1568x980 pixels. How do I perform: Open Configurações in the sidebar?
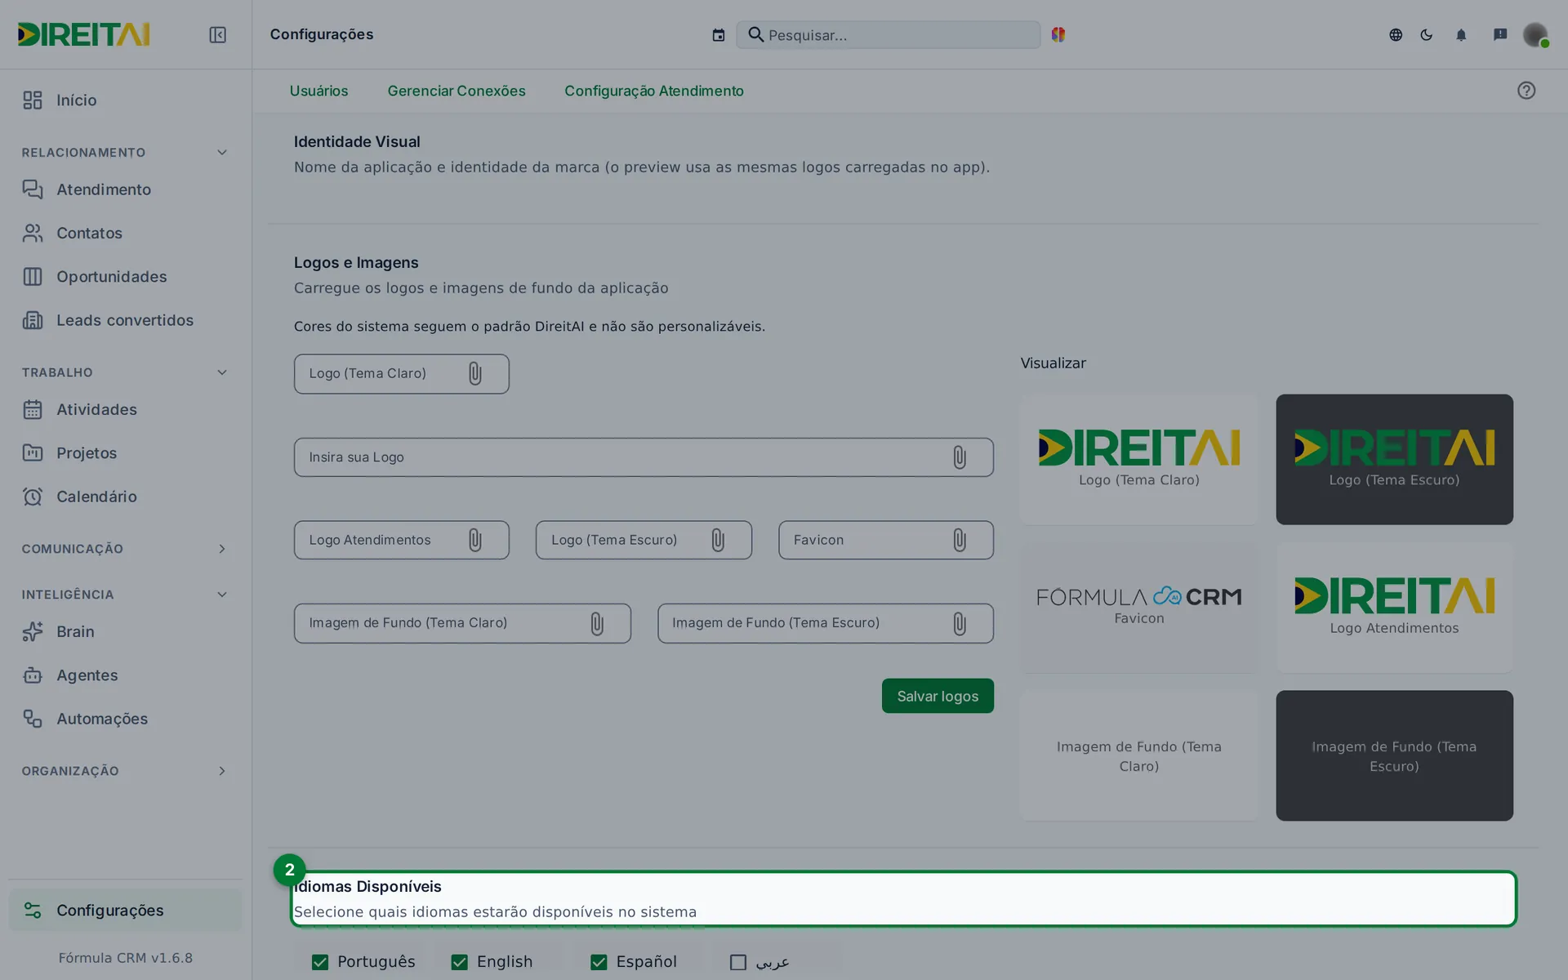point(125,910)
